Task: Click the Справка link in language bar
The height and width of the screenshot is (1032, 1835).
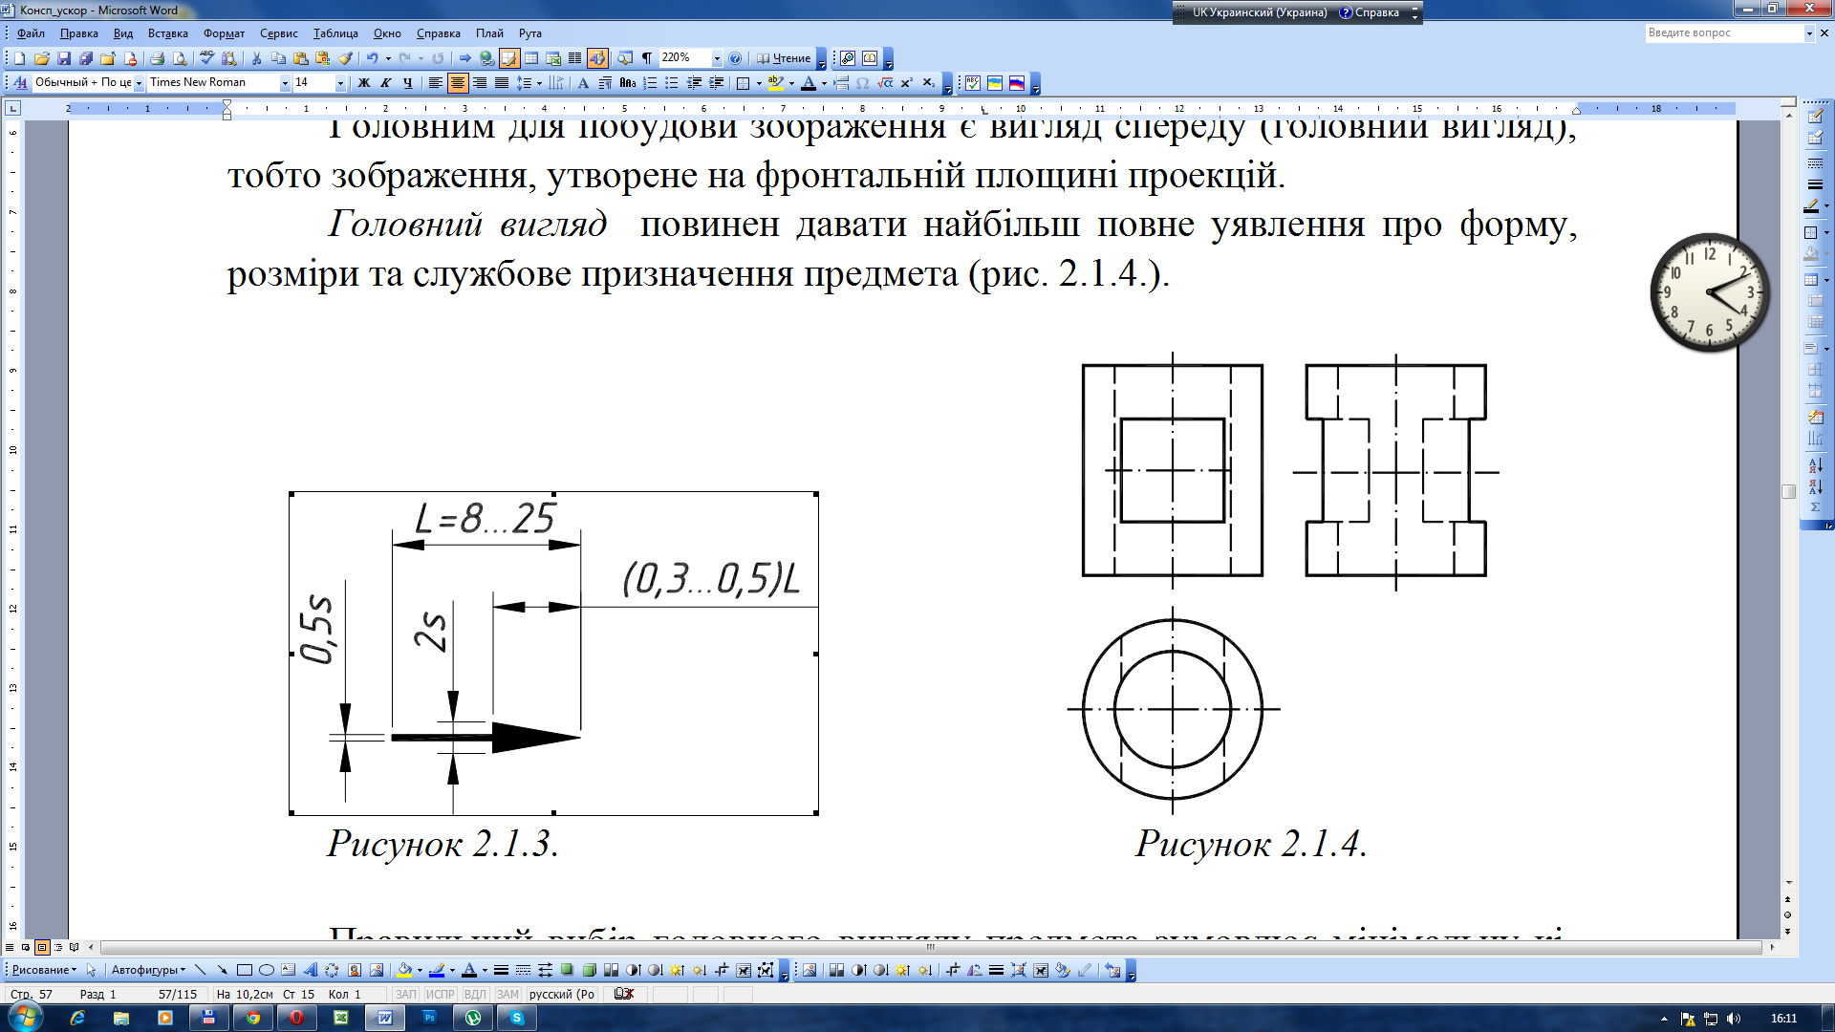Action: pos(1370,12)
